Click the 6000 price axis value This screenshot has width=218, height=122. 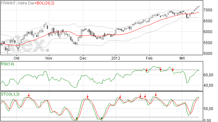coord(208,32)
